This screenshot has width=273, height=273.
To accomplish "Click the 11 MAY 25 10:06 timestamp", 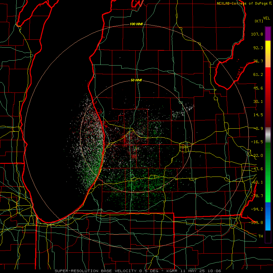I will click(200, 271).
